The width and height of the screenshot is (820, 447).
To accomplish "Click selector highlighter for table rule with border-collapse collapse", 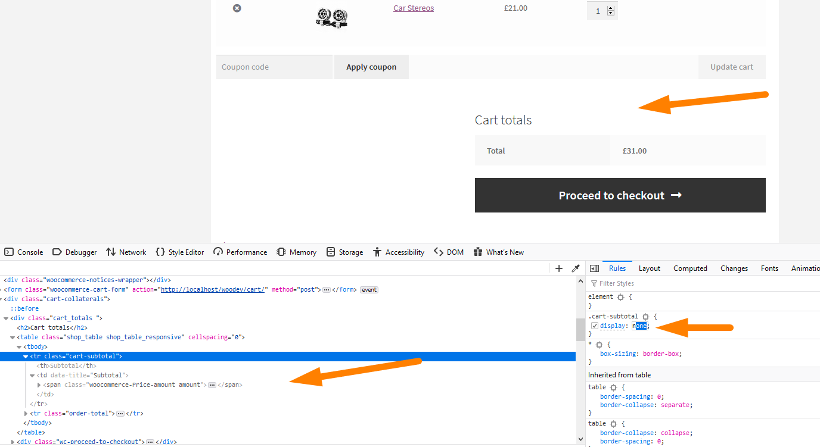I will tap(613, 423).
